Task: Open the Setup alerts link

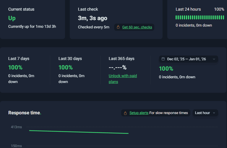Action: (x=139, y=113)
